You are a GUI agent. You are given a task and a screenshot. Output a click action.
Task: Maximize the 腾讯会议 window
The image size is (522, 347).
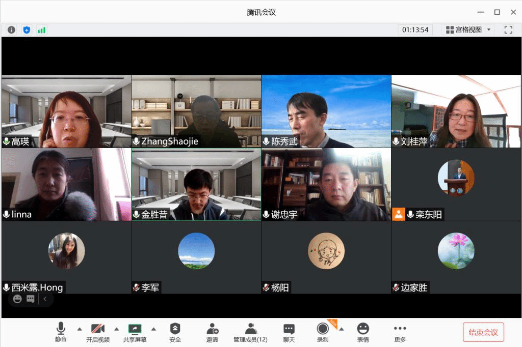(x=497, y=12)
